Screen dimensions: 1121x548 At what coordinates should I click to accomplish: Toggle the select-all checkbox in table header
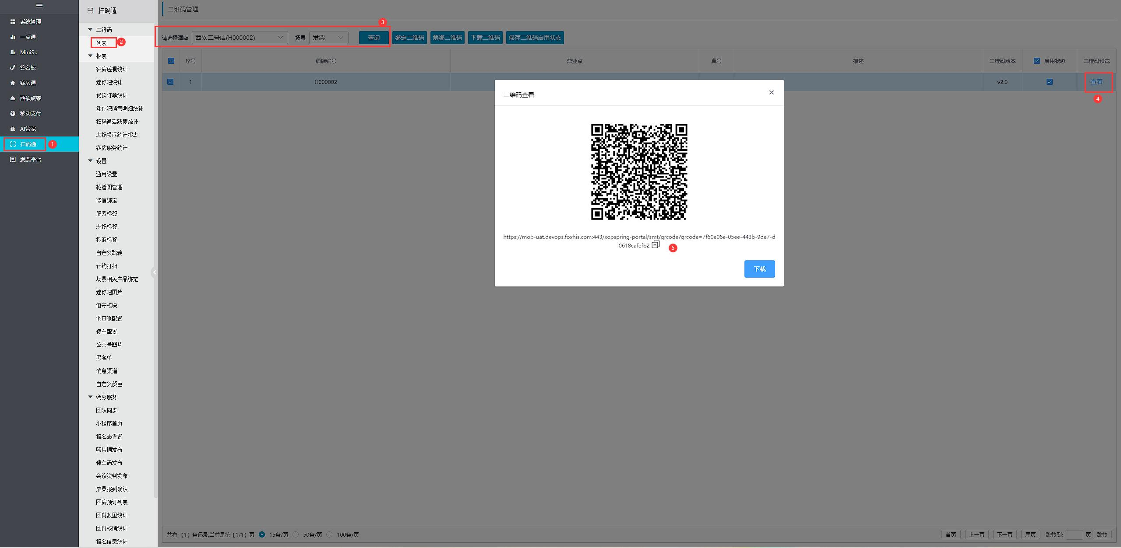pyautogui.click(x=171, y=61)
